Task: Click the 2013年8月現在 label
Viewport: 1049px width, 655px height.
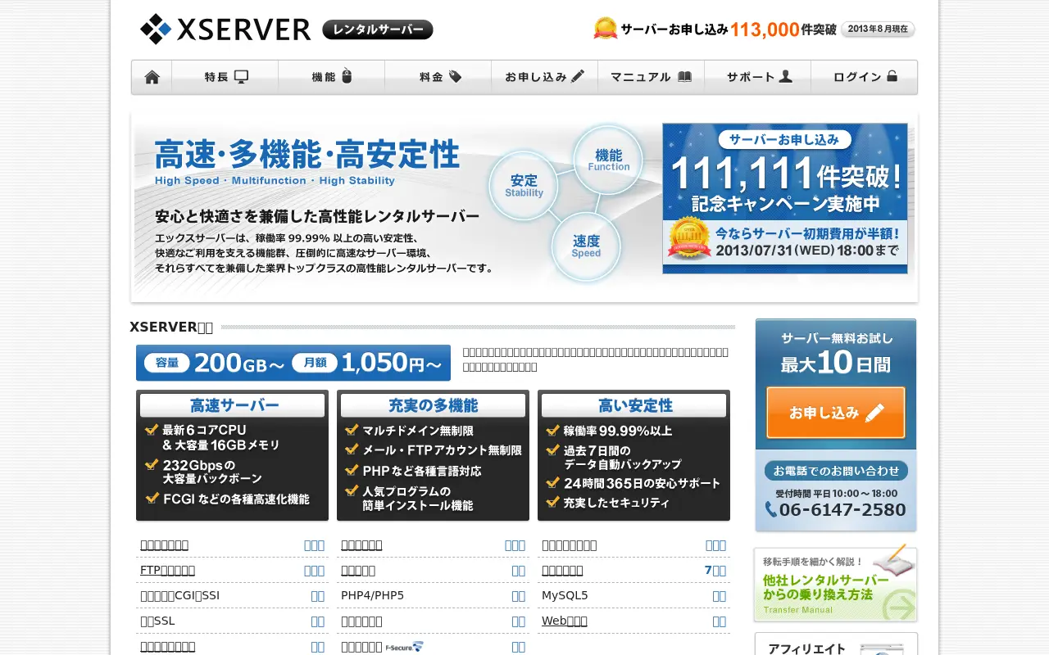Action: pyautogui.click(x=878, y=29)
